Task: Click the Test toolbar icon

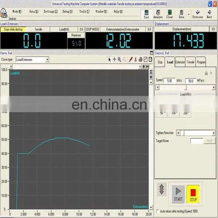Action: 146,14
